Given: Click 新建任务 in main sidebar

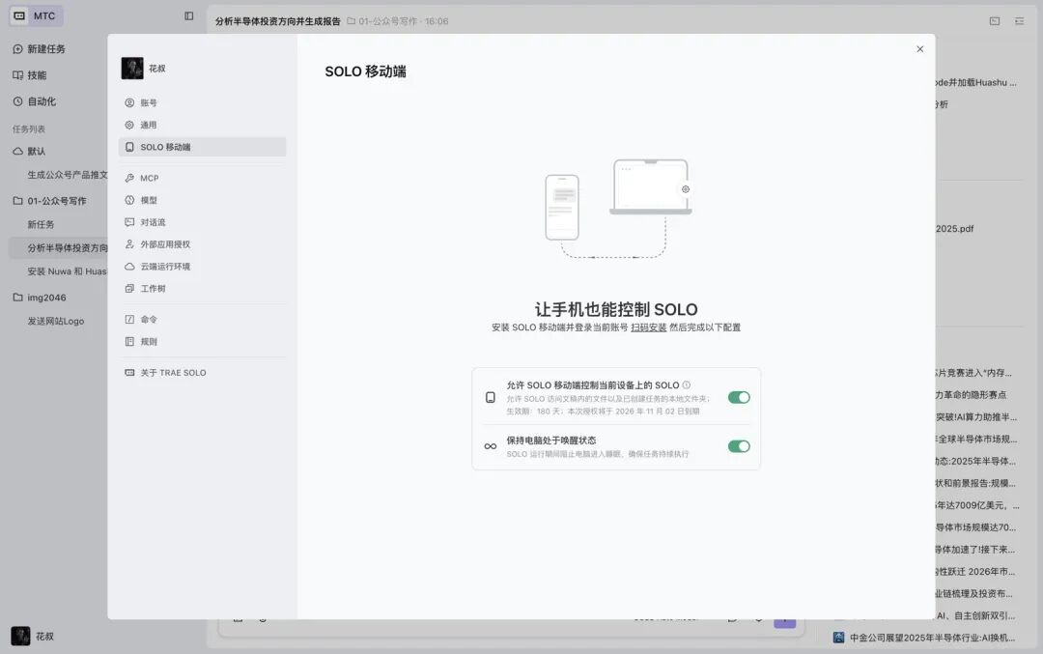Looking at the screenshot, I should click(x=40, y=48).
